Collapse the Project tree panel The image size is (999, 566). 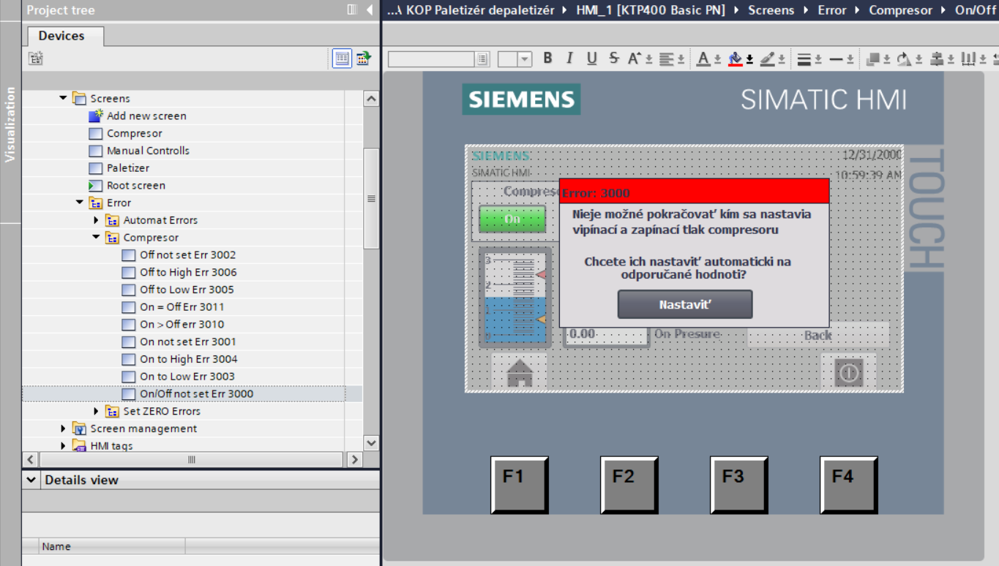tap(370, 10)
